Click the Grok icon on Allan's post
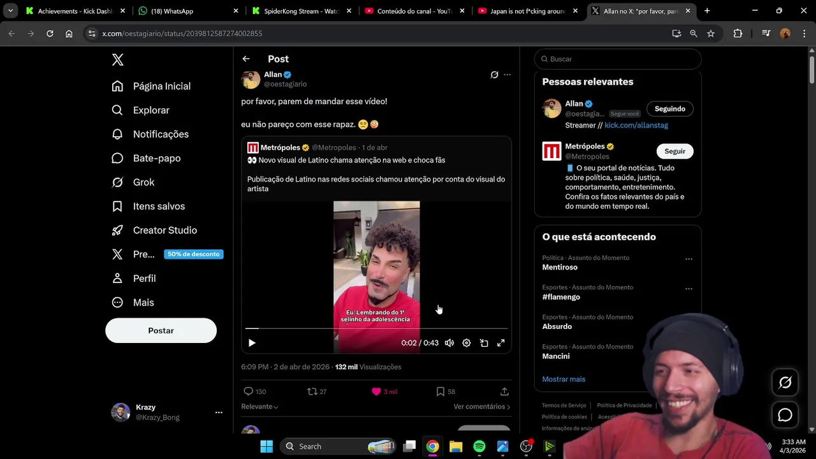 494,75
